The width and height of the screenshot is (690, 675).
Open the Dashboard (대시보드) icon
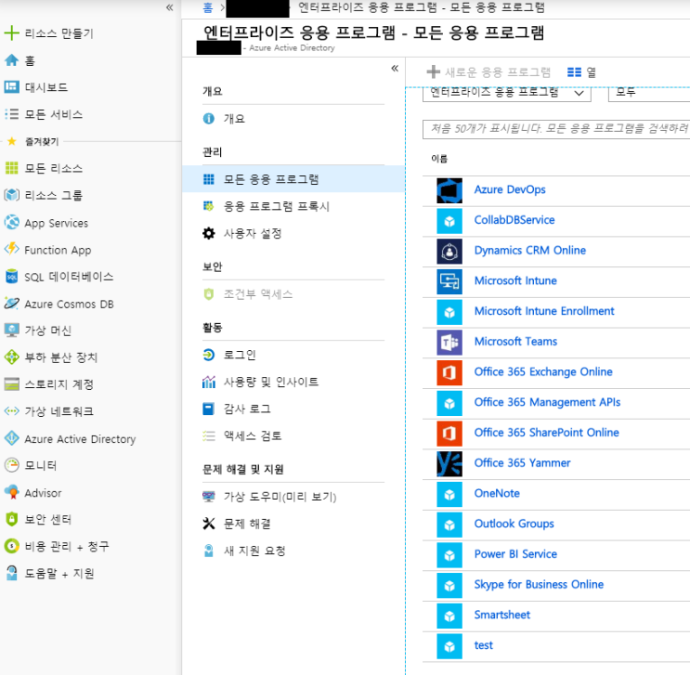(x=11, y=86)
